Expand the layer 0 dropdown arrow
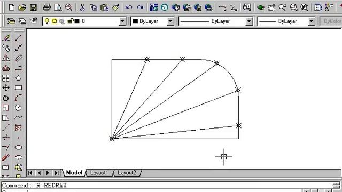 [122, 21]
